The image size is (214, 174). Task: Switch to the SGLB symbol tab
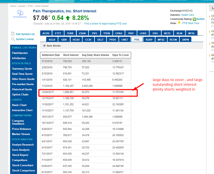[x=52, y=40]
